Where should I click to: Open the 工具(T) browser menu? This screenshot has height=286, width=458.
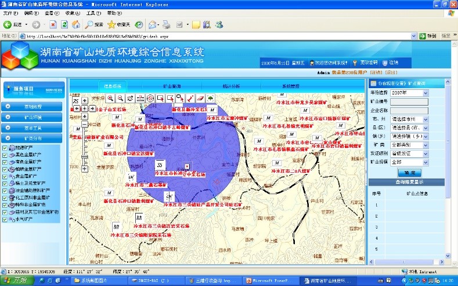click(93, 13)
